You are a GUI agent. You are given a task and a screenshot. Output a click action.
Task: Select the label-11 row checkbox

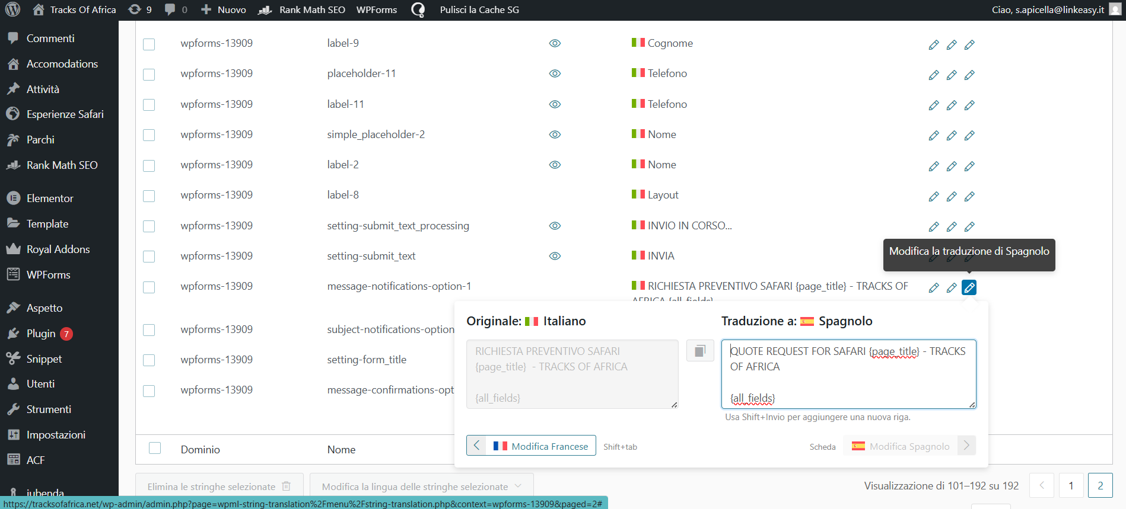point(149,105)
